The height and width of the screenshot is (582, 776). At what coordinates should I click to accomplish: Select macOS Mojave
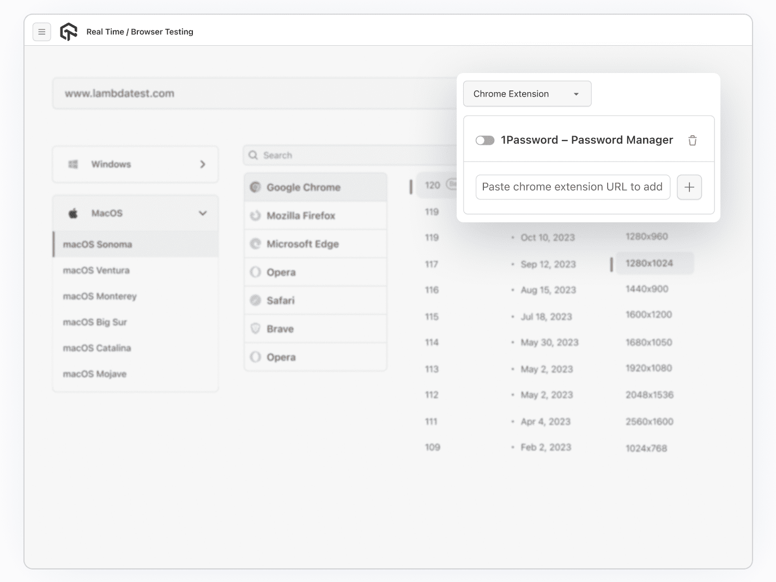tap(94, 374)
